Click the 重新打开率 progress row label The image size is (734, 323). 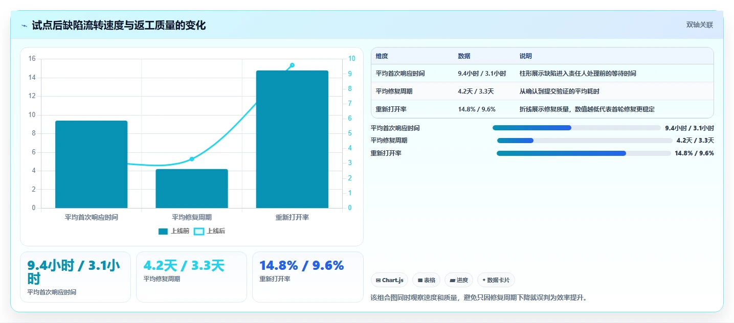(x=386, y=153)
